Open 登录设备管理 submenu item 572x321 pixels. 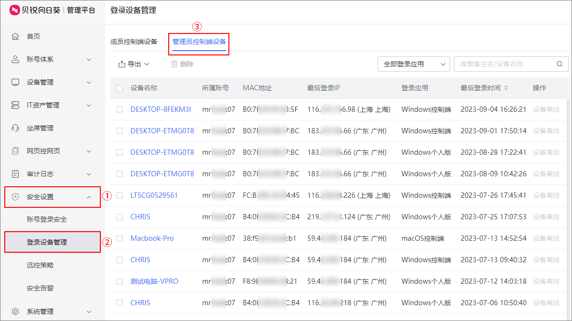(47, 242)
